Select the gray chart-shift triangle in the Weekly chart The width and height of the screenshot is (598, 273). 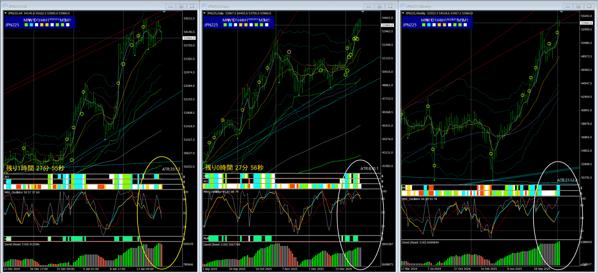(561, 12)
